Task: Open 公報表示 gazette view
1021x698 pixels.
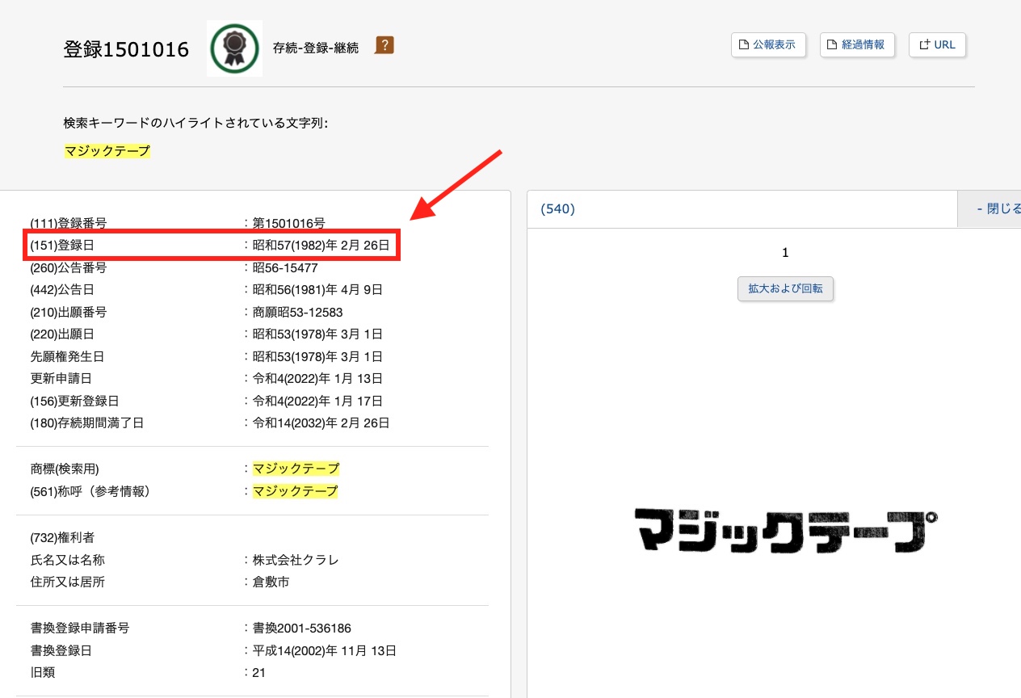Action: pyautogui.click(x=769, y=45)
